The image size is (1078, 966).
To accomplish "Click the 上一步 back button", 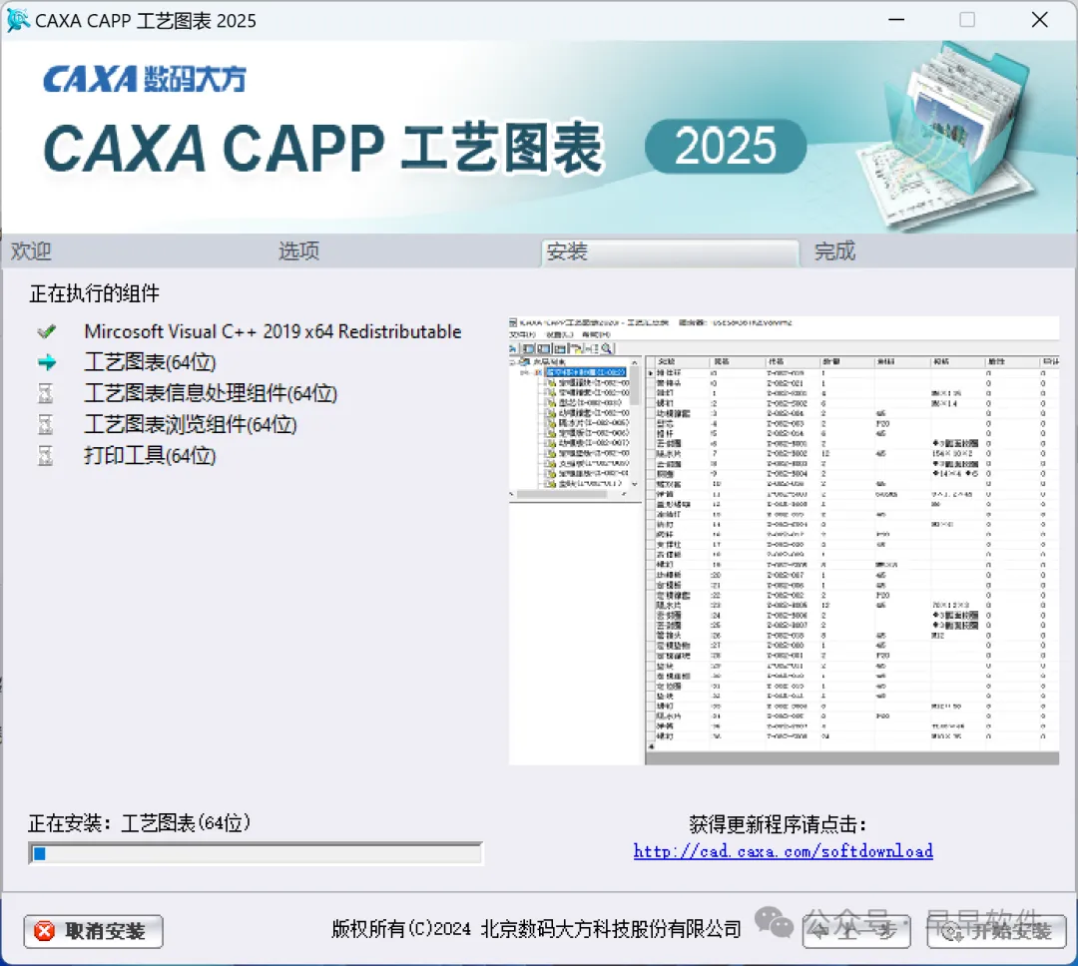I will point(856,932).
